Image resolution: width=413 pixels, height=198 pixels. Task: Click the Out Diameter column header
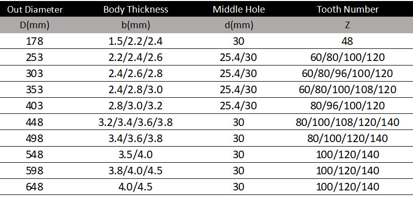coord(35,10)
